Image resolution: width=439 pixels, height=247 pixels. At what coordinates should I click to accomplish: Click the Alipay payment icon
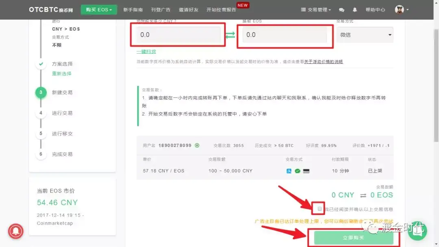coord(289,171)
